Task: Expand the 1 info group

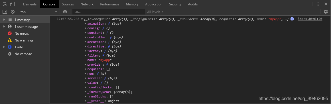Action: click(4, 47)
